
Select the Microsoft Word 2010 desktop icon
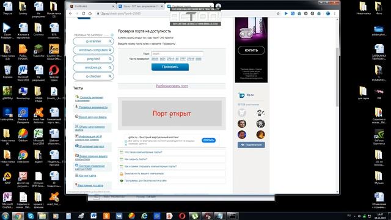23,73
